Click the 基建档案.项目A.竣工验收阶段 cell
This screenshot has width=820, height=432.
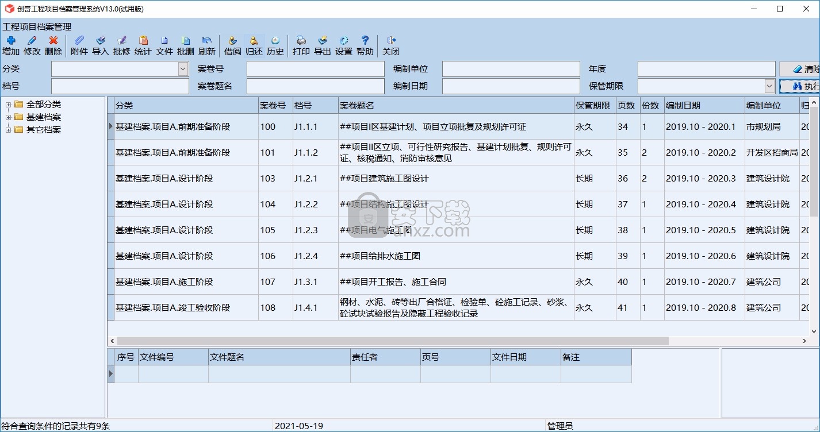coord(186,308)
